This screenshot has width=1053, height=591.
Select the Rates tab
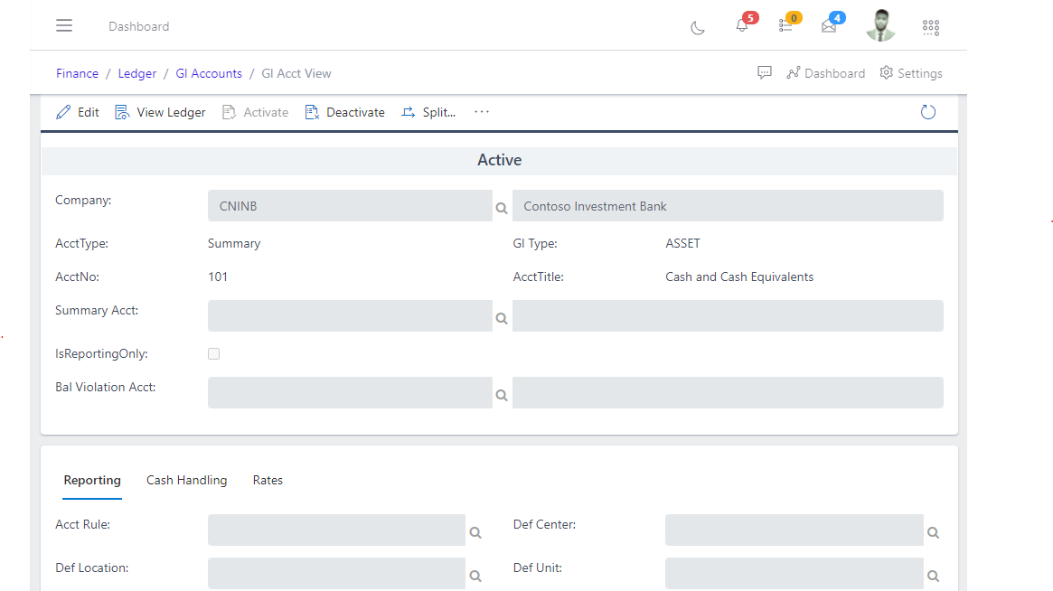[268, 480]
